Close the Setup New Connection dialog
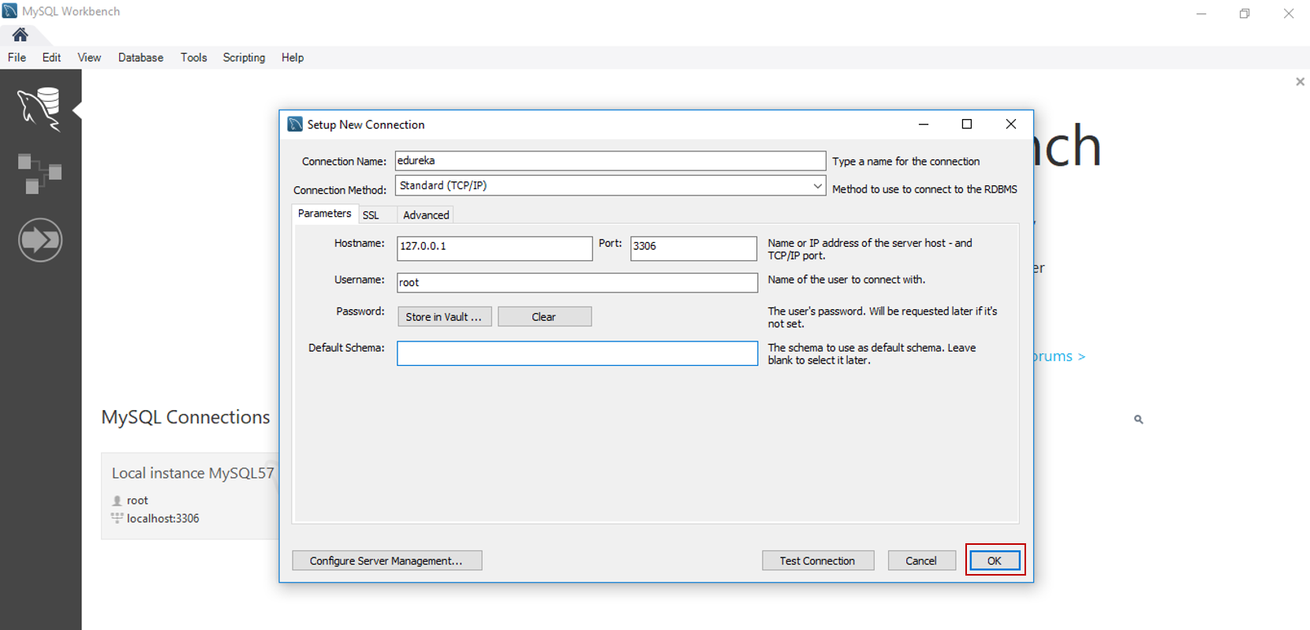1310x630 pixels. pyautogui.click(x=1011, y=125)
